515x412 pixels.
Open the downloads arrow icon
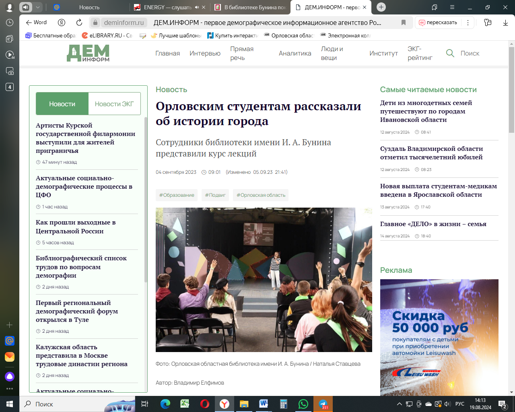505,23
